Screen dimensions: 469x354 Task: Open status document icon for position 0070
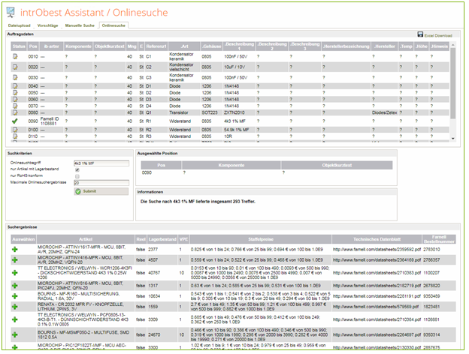click(x=15, y=106)
